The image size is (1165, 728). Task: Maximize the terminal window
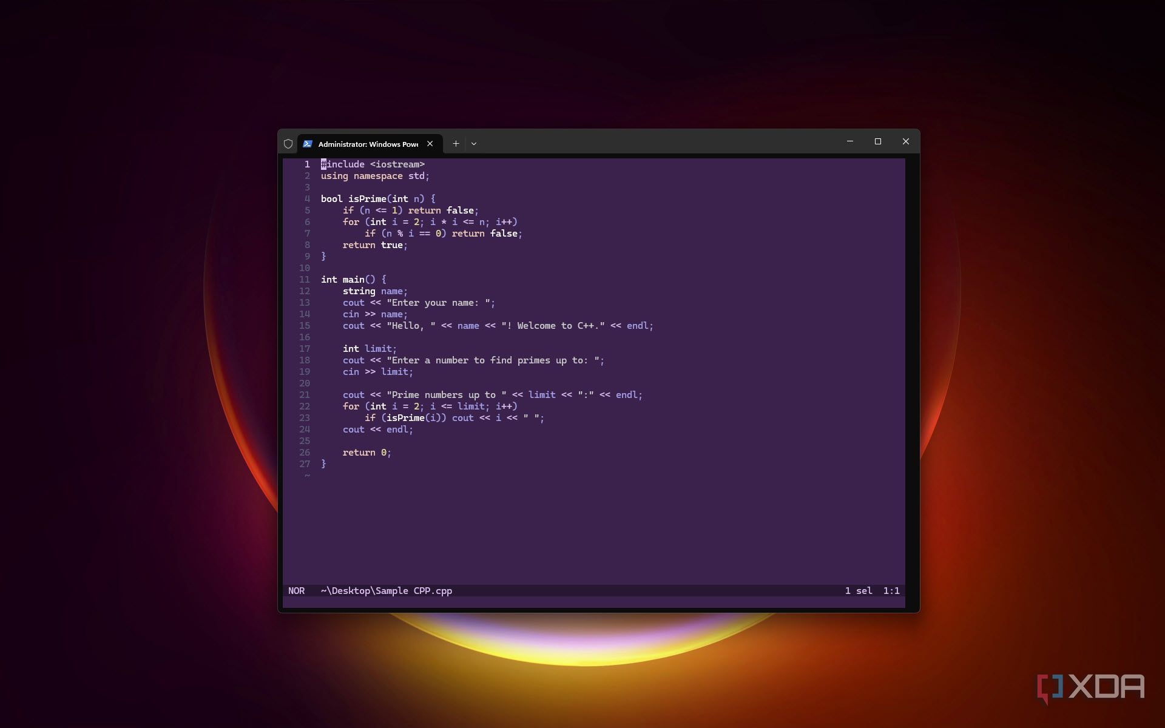878,141
